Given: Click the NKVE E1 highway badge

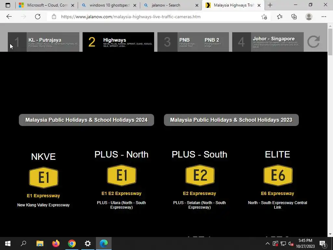Looking at the screenshot, I should tap(44, 177).
